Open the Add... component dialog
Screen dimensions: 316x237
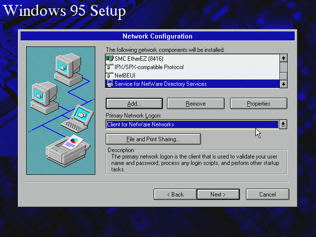click(134, 104)
